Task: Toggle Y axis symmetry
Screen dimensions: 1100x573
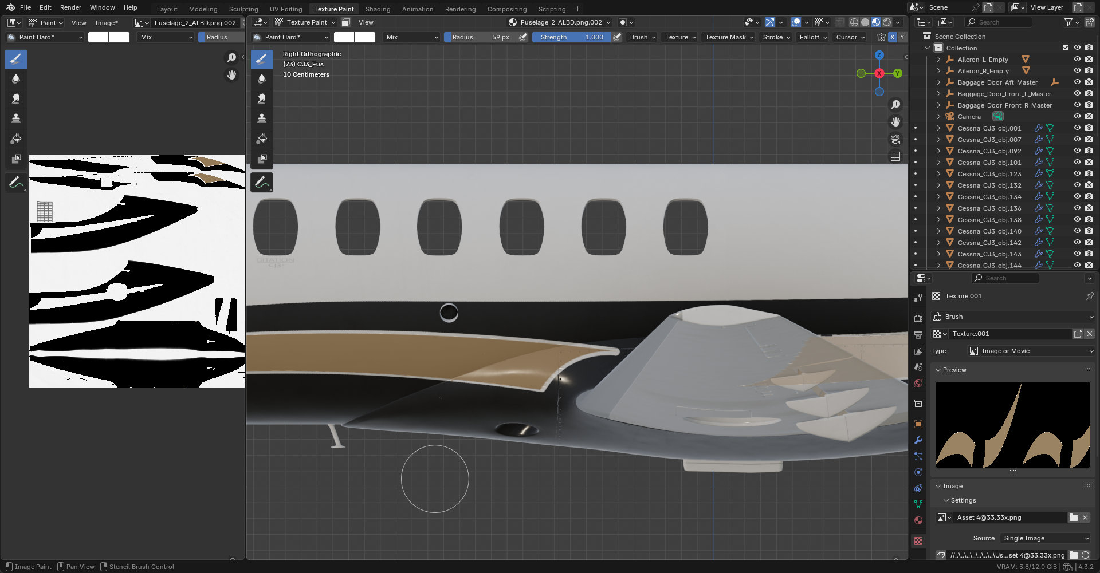Action: (902, 37)
